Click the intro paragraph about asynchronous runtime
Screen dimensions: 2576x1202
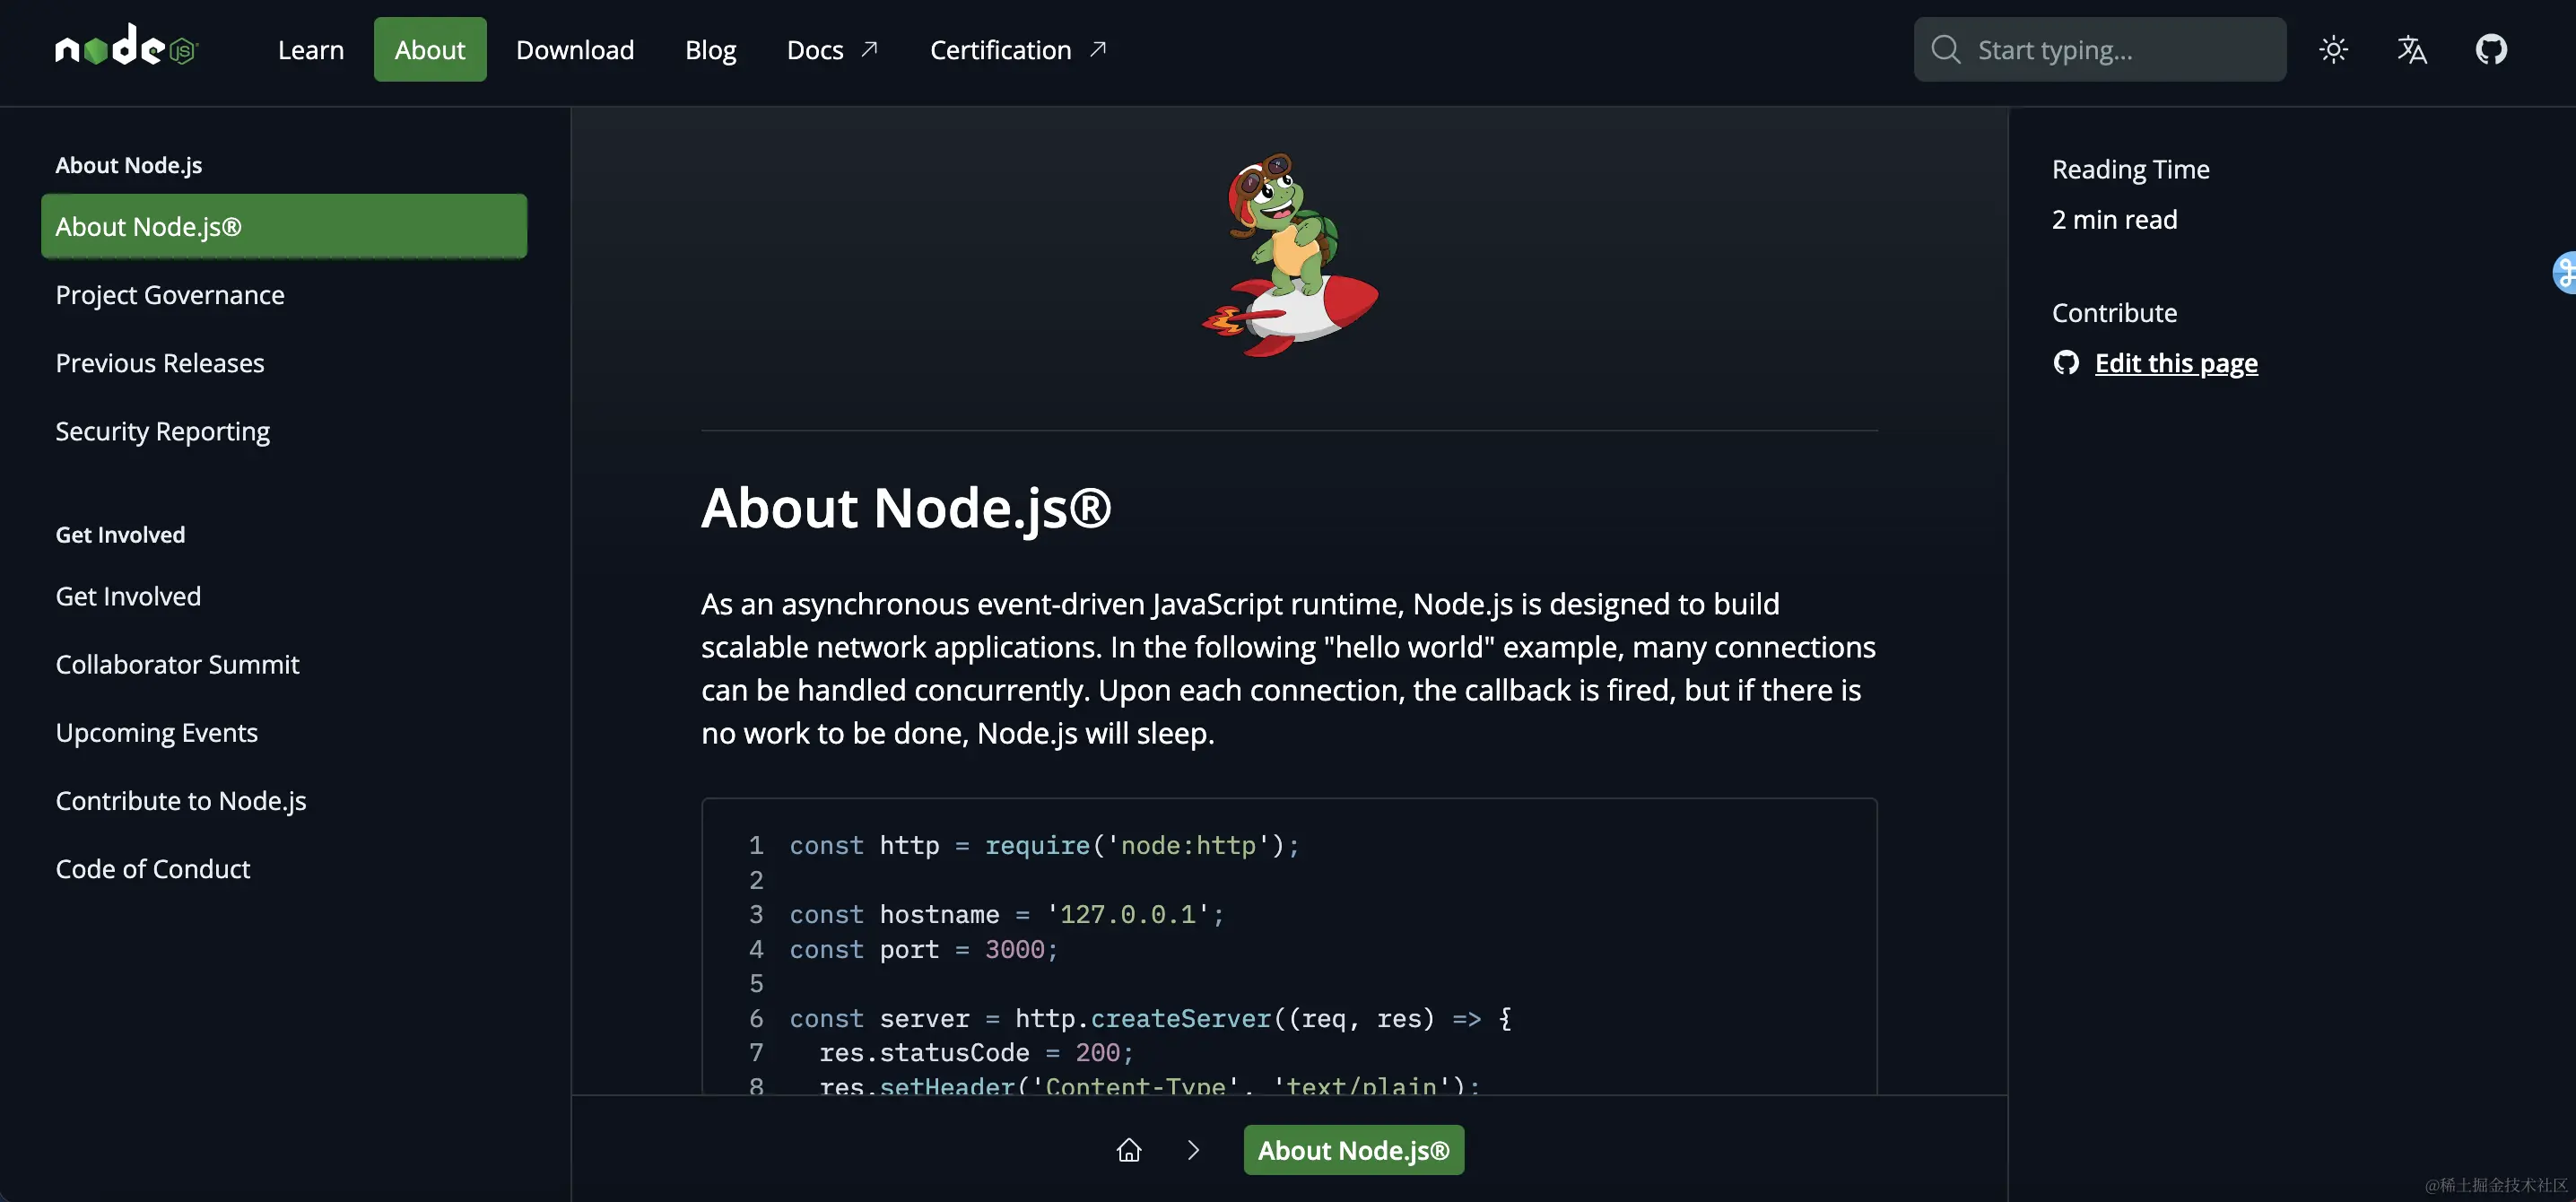coord(1288,668)
